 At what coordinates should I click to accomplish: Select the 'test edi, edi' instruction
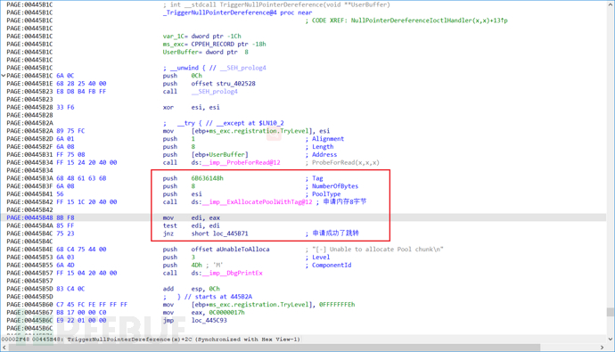click(x=192, y=225)
